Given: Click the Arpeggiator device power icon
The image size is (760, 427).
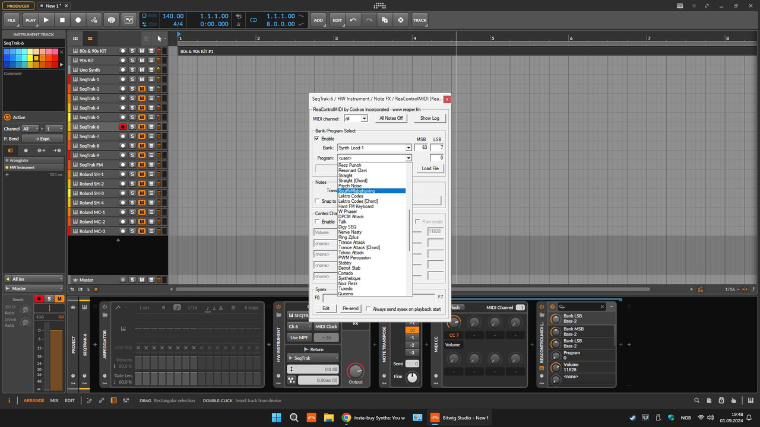Looking at the screenshot, I should [104, 307].
